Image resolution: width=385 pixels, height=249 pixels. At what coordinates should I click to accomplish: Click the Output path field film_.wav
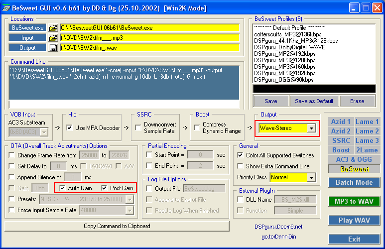pyautogui.click(x=150, y=48)
